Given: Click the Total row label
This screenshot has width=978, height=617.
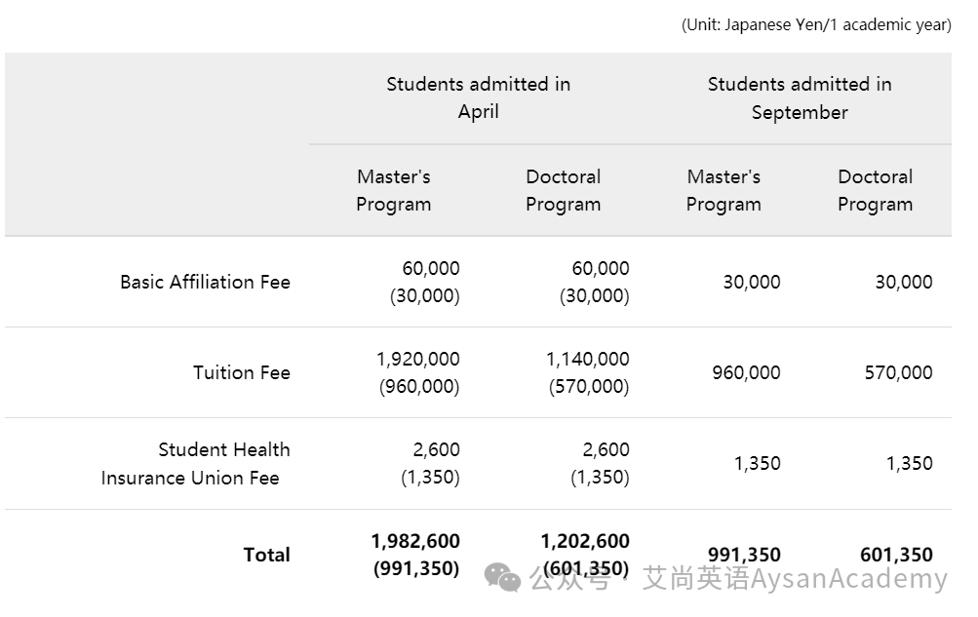Looking at the screenshot, I should pos(267,555).
